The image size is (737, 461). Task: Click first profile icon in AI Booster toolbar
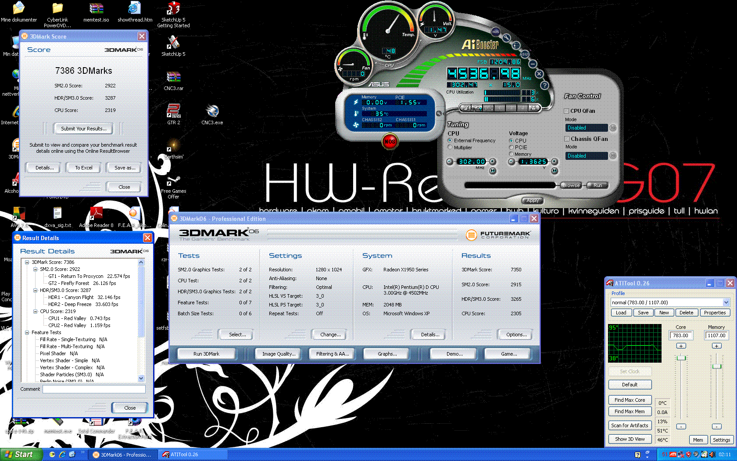467,108
